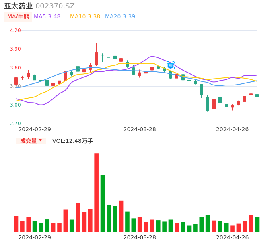Image resolution: width=276 pixels, height=243 pixels.
Task: Toggle the purple MA5 moving average legend
Action: (x=47, y=16)
